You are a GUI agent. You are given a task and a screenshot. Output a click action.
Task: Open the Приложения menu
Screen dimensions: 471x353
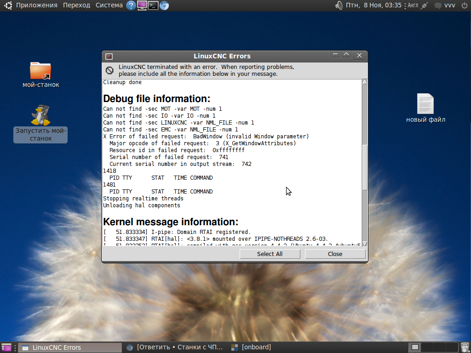tap(37, 6)
